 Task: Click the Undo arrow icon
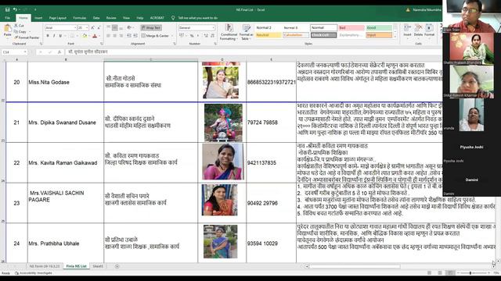click(15, 10)
